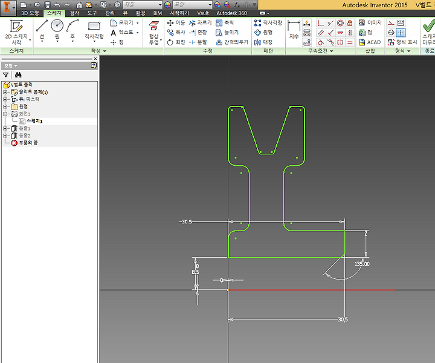Finish sketch with the green checkmark button
This screenshot has height=363, width=435.
pyautogui.click(x=428, y=32)
